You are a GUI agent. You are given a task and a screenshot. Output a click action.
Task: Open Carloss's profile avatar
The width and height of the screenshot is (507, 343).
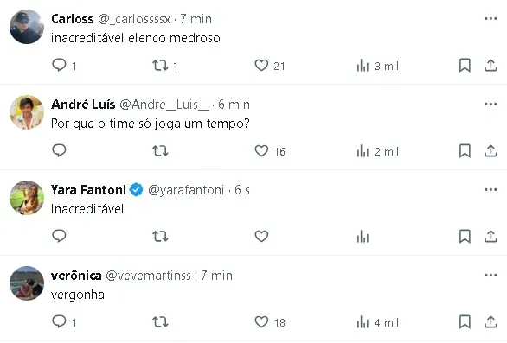point(27,27)
